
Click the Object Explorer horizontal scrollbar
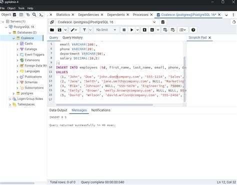17,183
